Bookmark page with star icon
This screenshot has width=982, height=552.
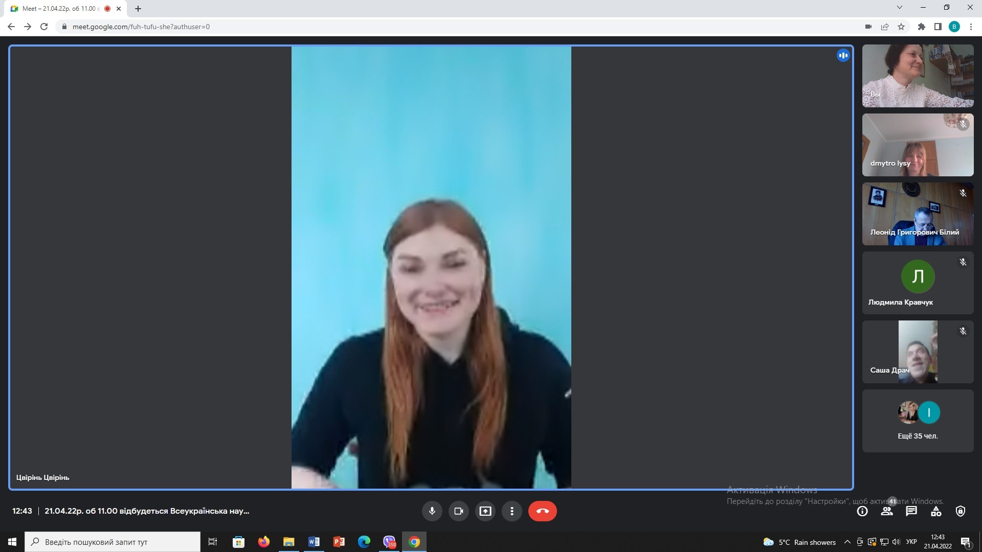(x=901, y=27)
